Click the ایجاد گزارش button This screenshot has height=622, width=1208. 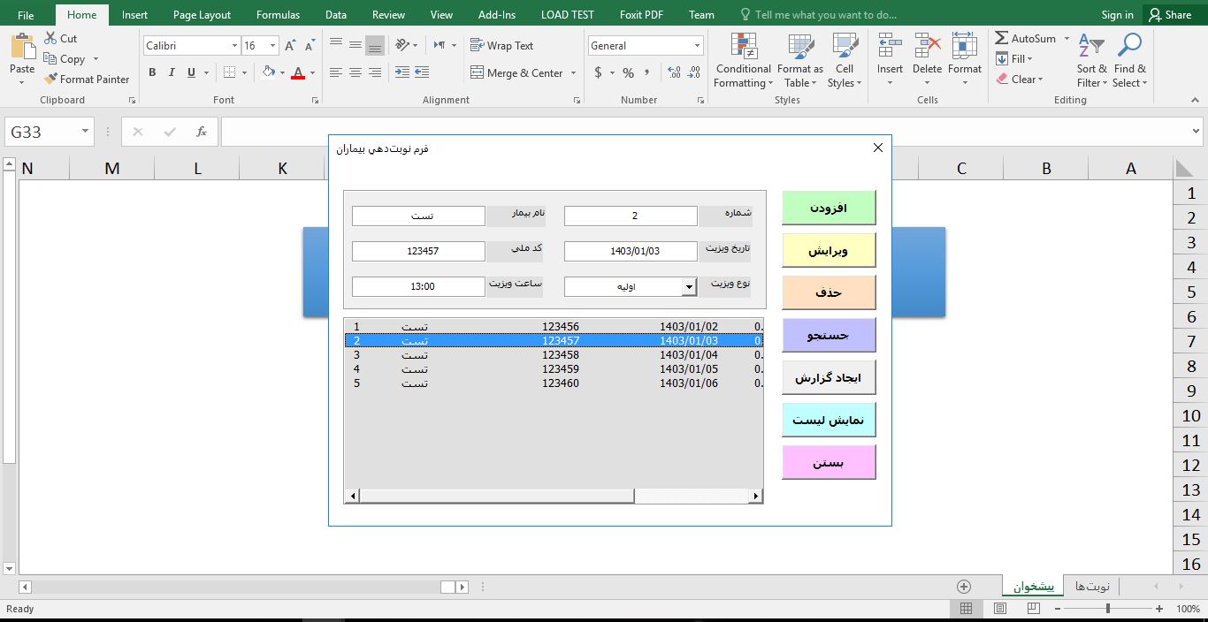(x=829, y=377)
